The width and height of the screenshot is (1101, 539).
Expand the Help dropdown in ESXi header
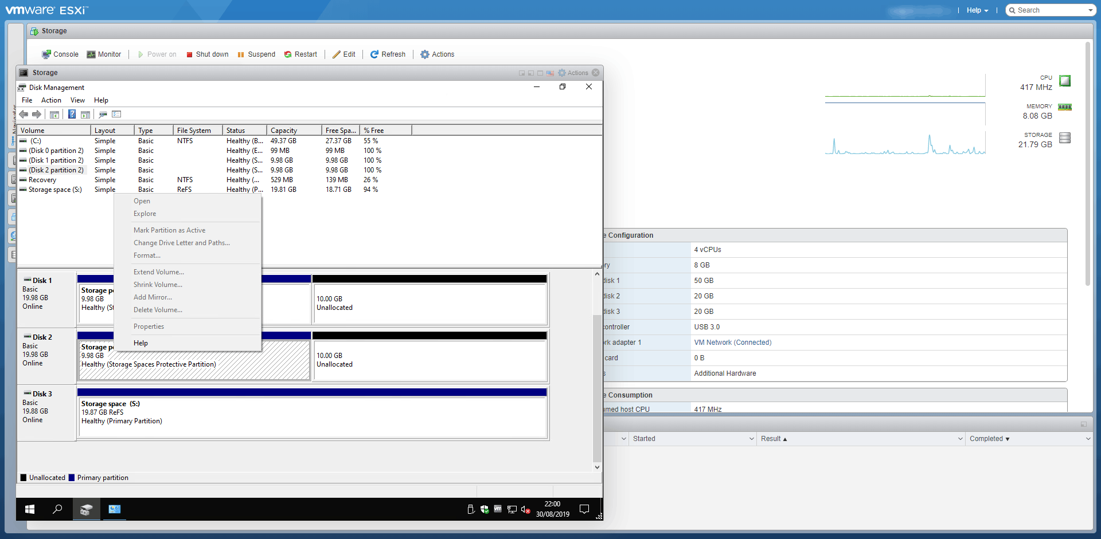(x=977, y=10)
